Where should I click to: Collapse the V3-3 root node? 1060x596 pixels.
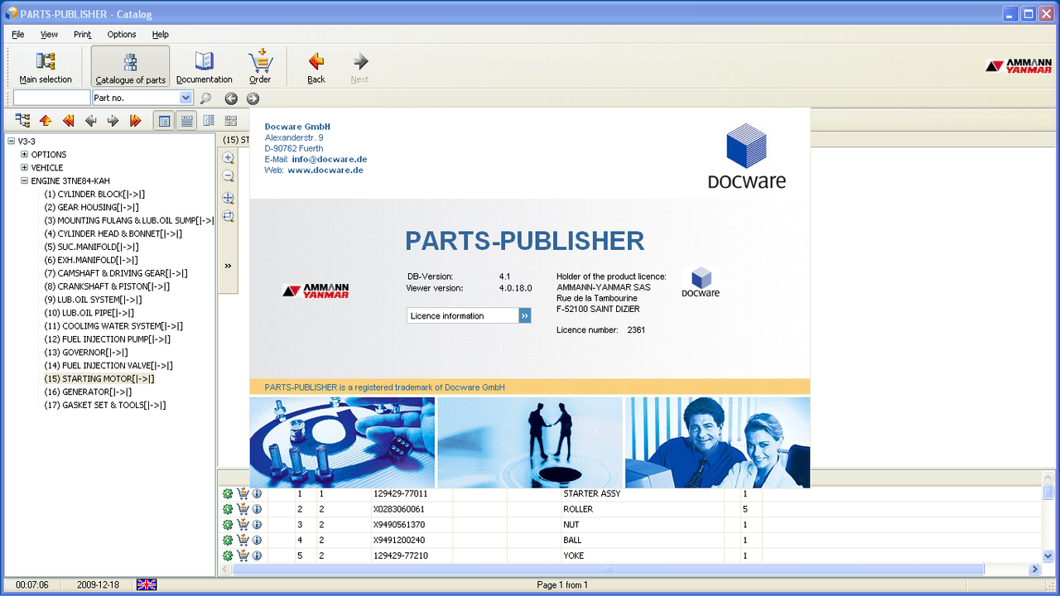tap(12, 142)
